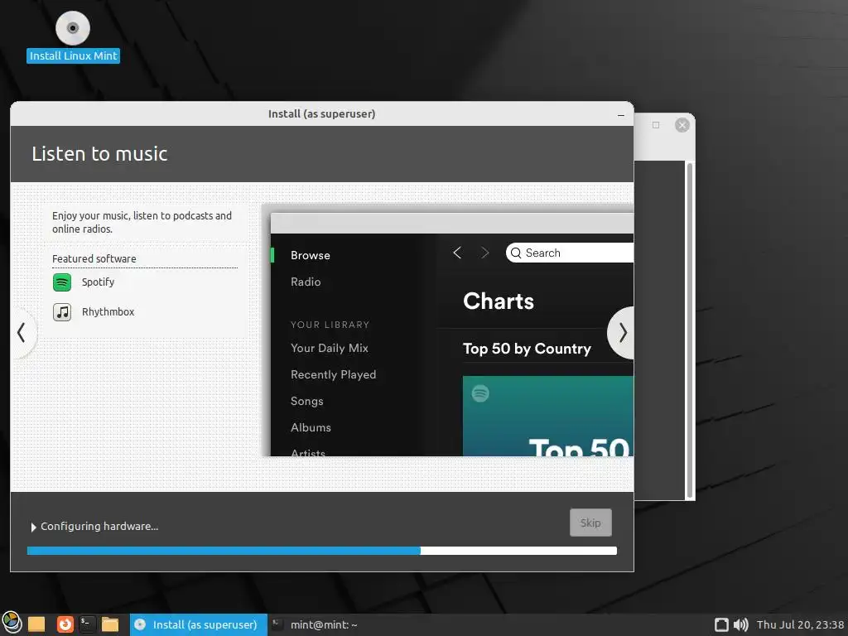The width and height of the screenshot is (848, 636).
Task: Click the Rhythmbox label text
Action: click(108, 312)
